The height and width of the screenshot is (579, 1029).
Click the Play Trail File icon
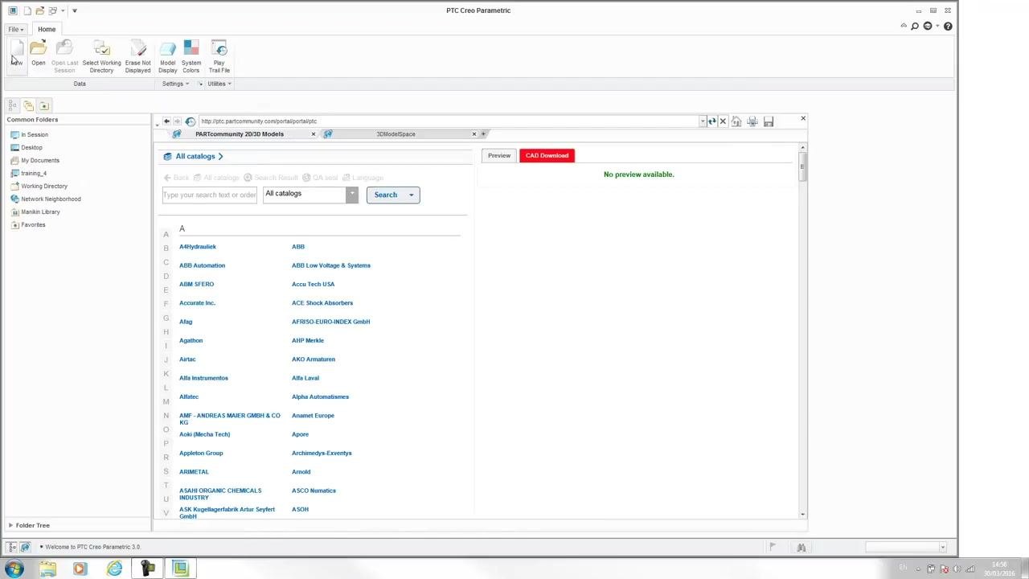pos(219,56)
